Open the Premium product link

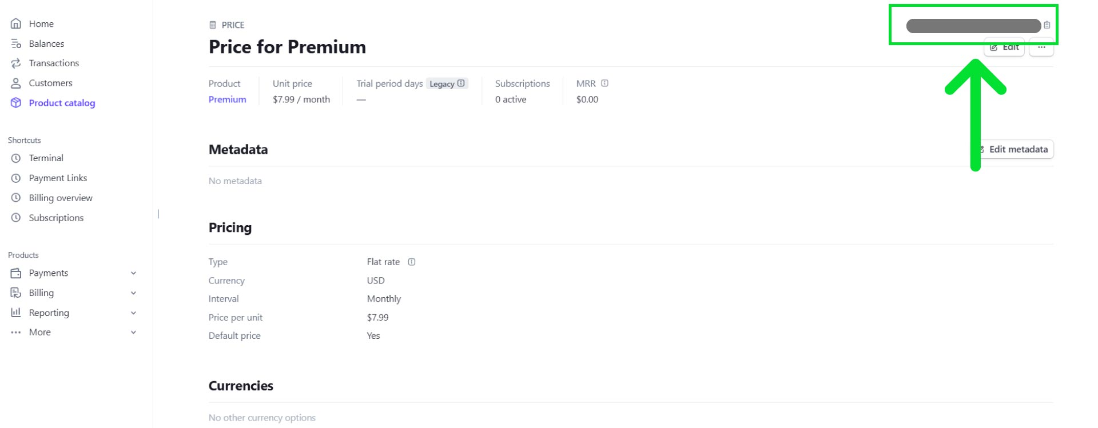[x=227, y=99]
